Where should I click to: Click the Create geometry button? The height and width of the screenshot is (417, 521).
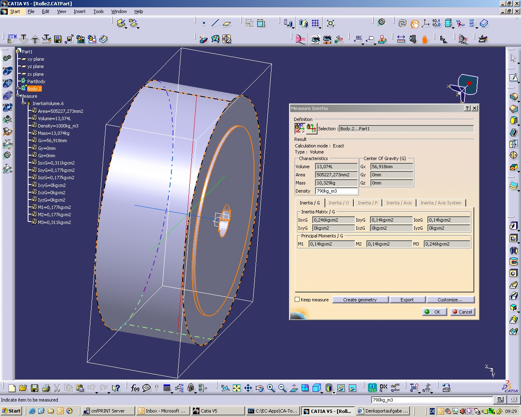click(x=360, y=300)
